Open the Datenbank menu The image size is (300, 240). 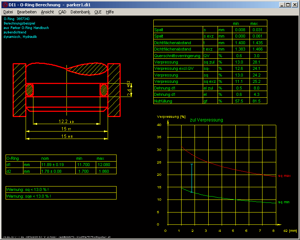pos(80,12)
